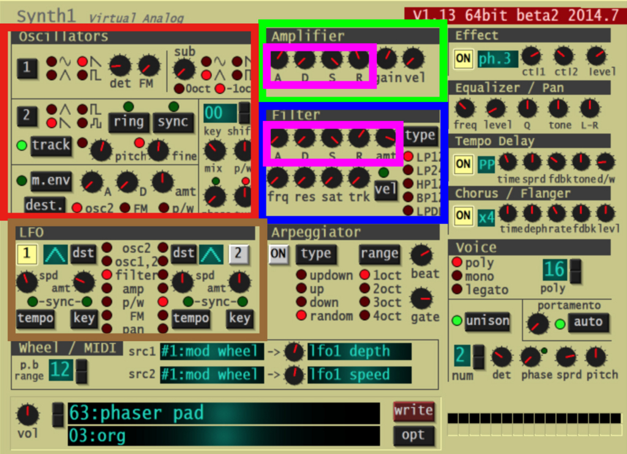This screenshot has width=627, height=454.
Task: Select updown arpeggiator type
Action: click(x=301, y=275)
